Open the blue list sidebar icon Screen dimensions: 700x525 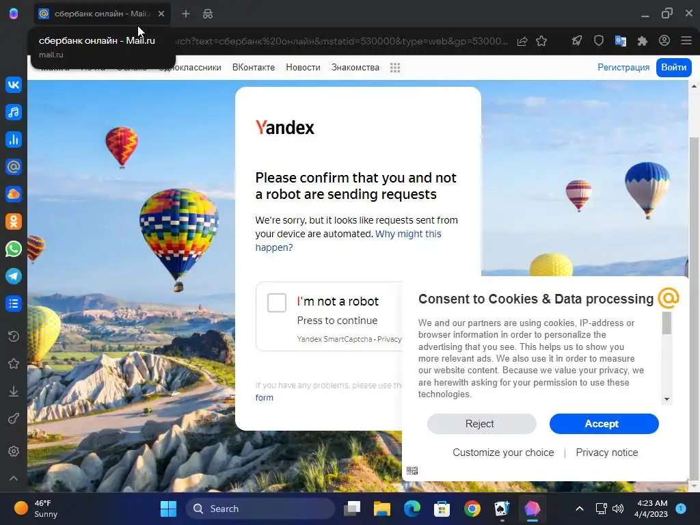[14, 304]
